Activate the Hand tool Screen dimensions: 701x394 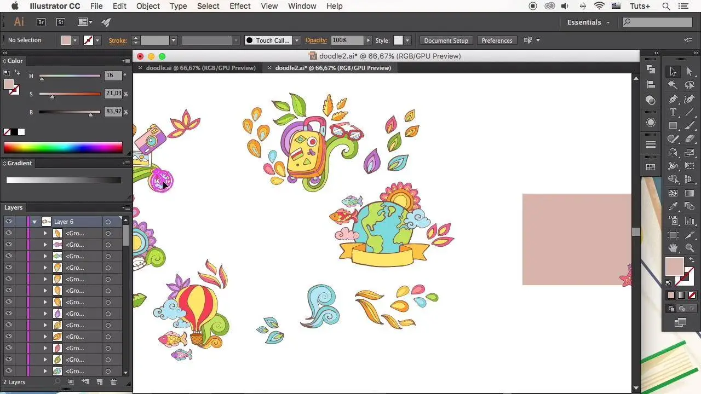point(673,248)
